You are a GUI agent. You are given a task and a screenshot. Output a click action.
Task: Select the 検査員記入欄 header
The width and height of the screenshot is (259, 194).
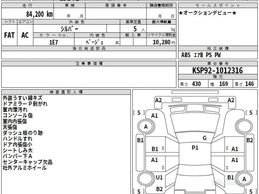point(66,92)
